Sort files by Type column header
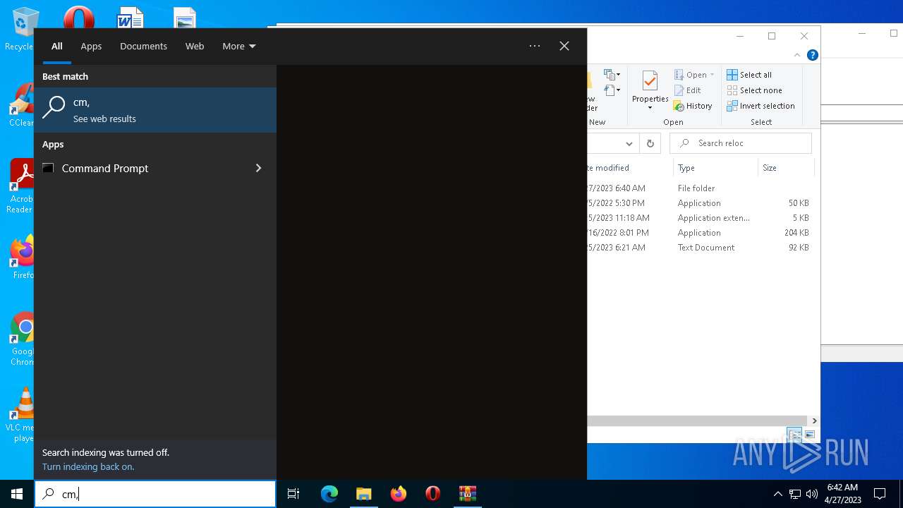903x508 pixels. pos(715,168)
